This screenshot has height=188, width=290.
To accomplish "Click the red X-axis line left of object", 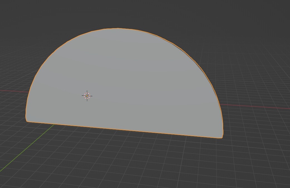I will pos(14,91).
